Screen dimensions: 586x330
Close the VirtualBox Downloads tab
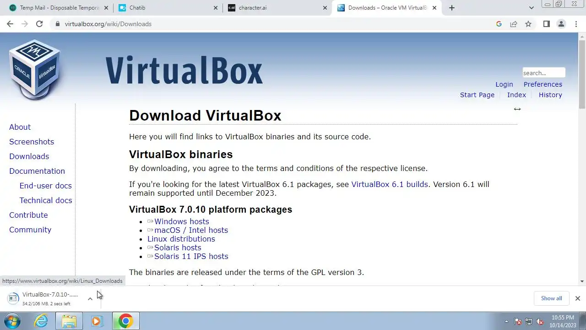tap(434, 8)
